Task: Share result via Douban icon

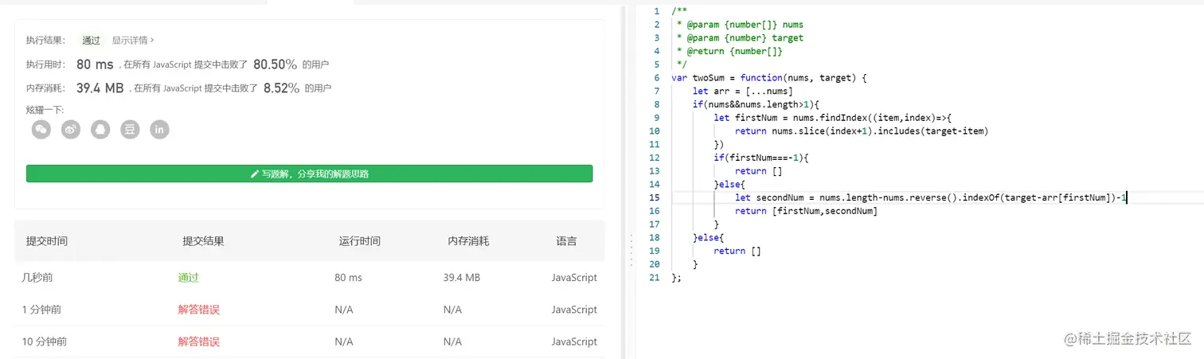Action: [x=130, y=129]
